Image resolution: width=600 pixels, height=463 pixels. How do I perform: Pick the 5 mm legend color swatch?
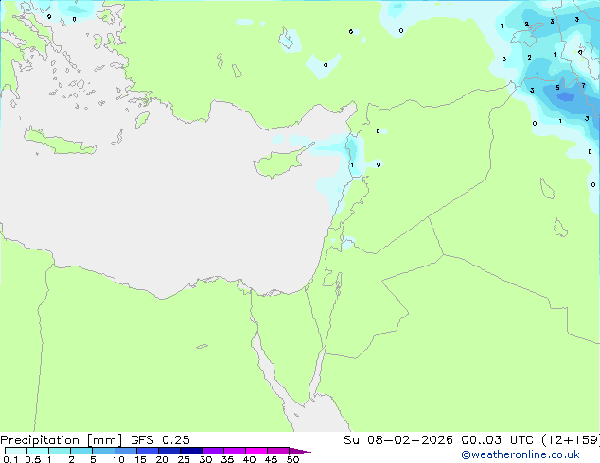tap(103, 451)
